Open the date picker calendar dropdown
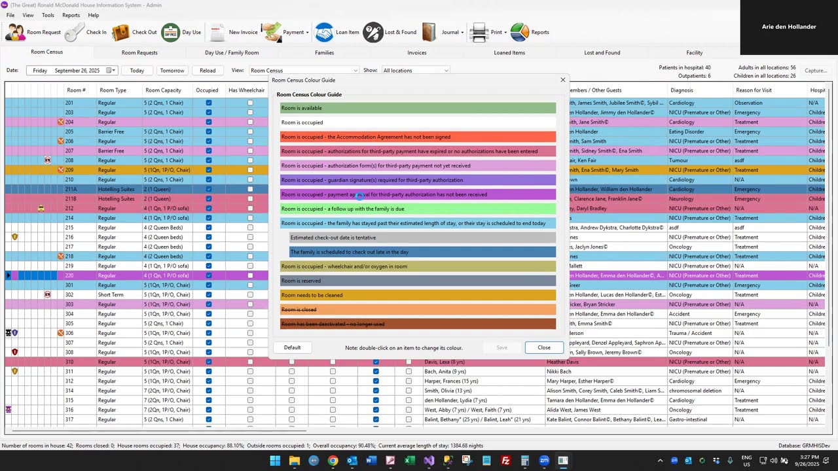 tap(111, 71)
